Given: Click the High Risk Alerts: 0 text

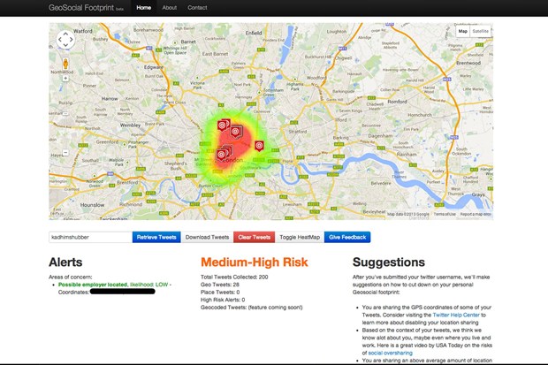Looking at the screenshot, I should point(223,300).
